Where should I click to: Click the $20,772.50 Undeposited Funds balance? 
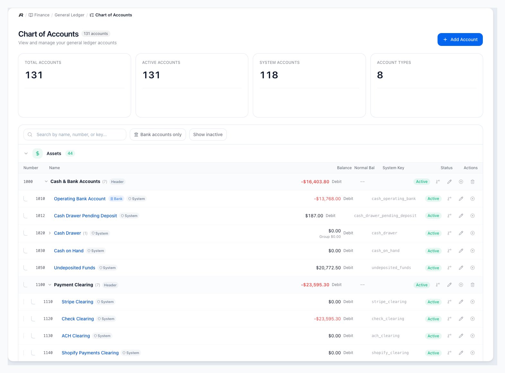coord(328,268)
